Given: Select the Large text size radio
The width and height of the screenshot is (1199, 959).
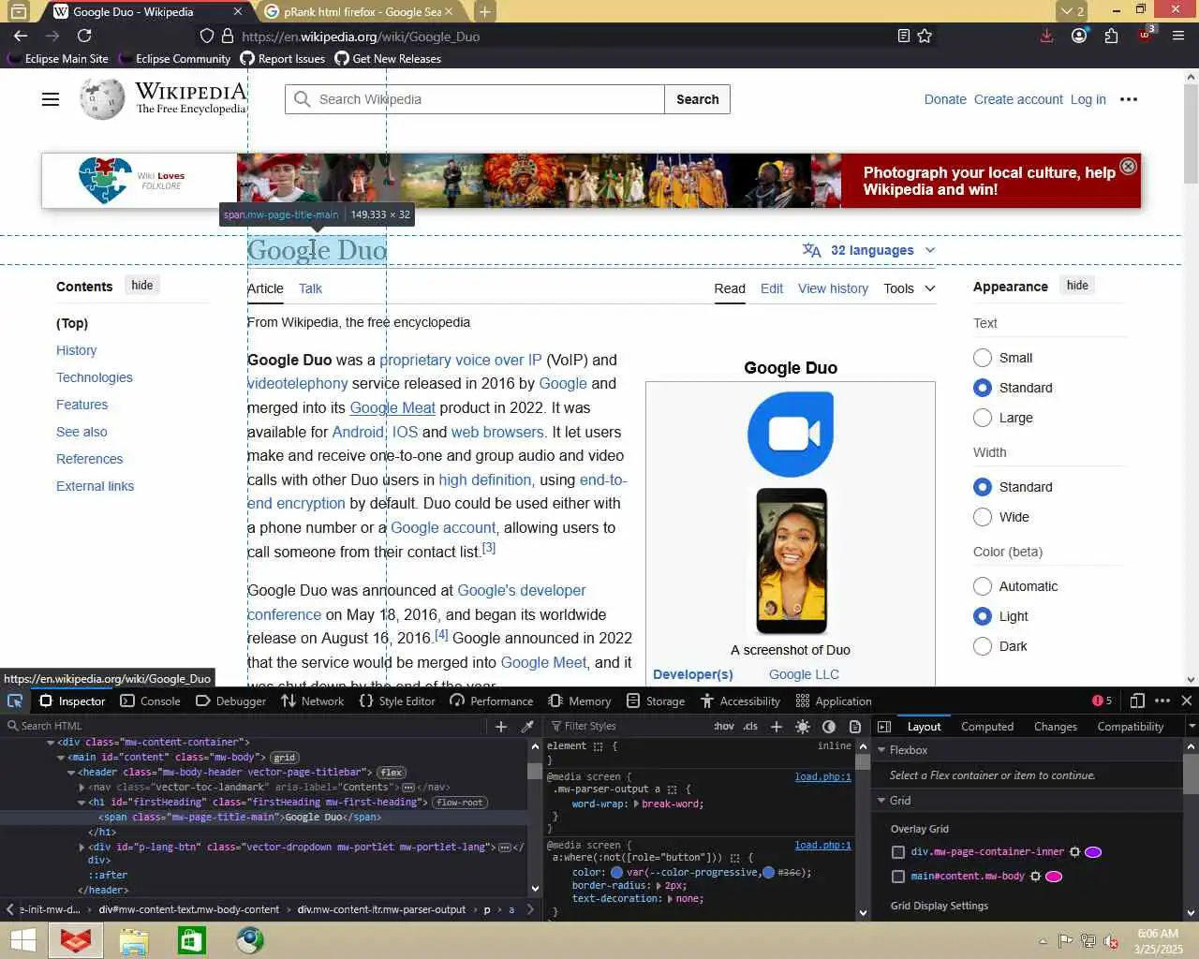Looking at the screenshot, I should (983, 418).
